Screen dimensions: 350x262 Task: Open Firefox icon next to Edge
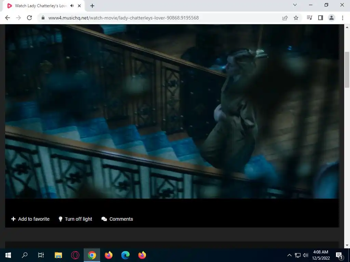click(142, 255)
